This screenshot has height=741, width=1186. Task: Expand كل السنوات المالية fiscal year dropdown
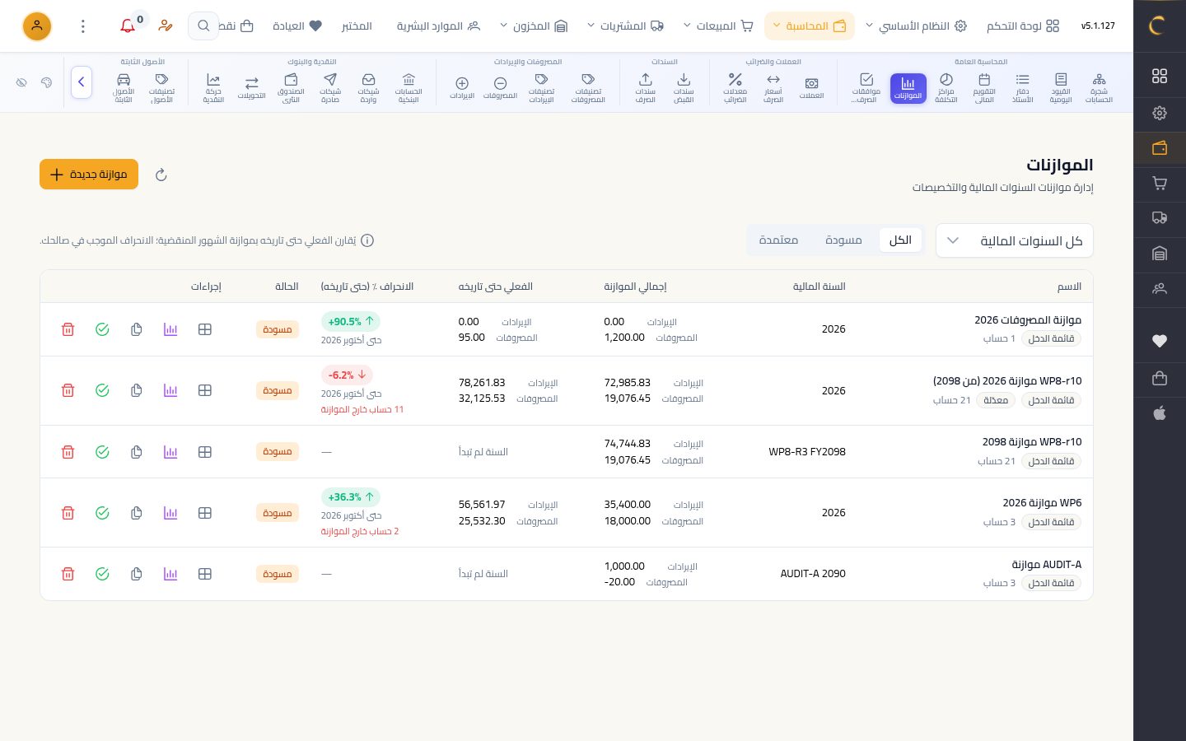(x=1015, y=240)
